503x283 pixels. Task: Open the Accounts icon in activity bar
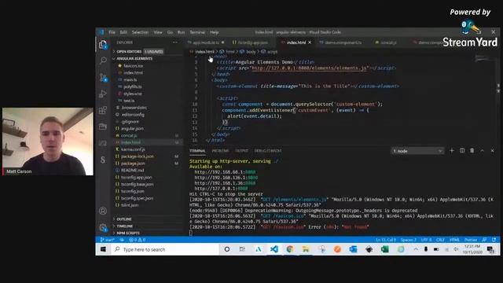[103, 211]
